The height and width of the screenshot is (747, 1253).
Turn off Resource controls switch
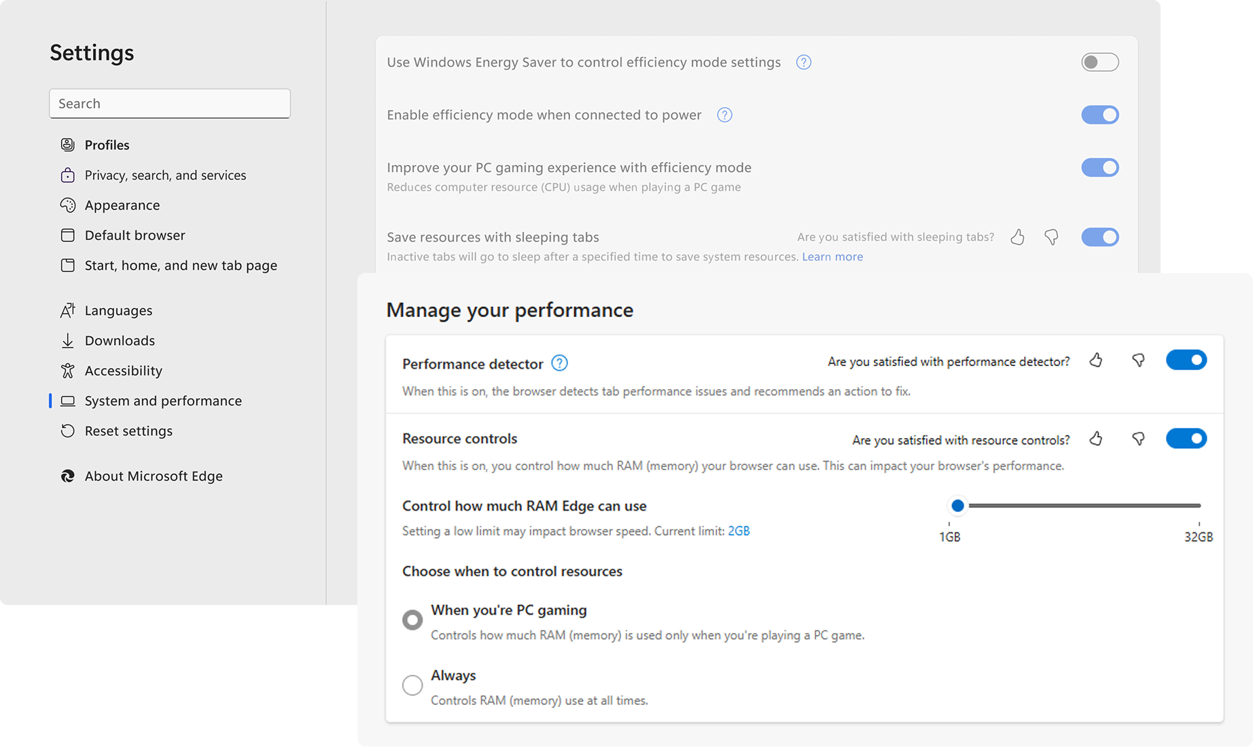coord(1186,439)
